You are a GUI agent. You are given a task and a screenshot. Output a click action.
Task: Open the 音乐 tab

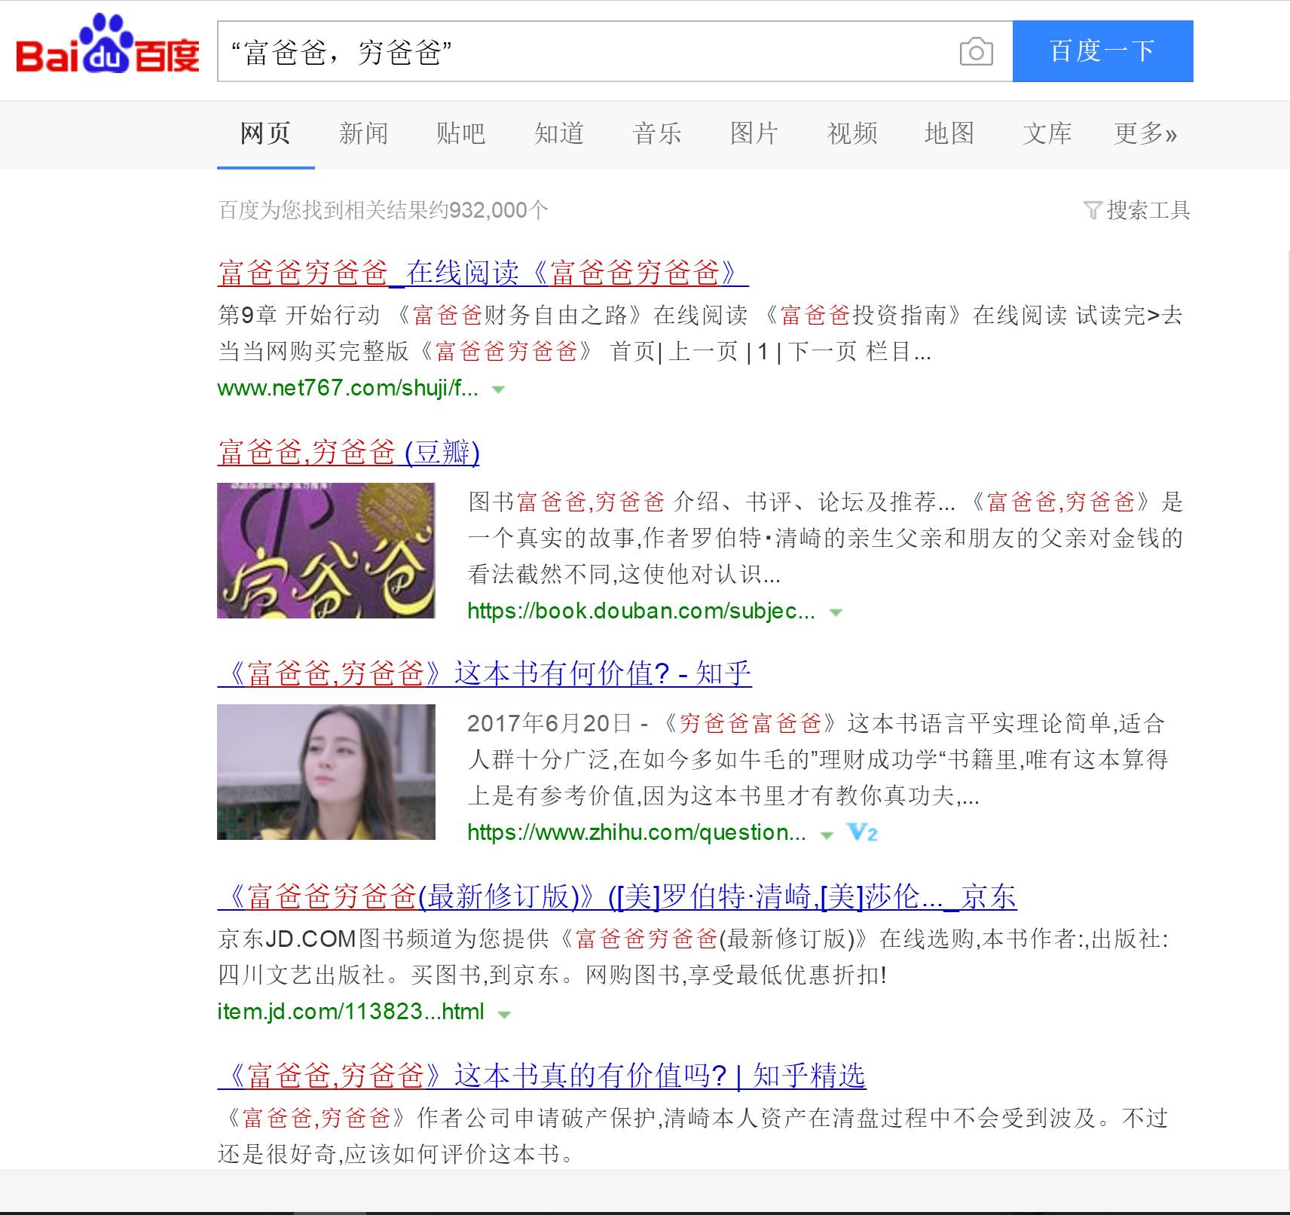(657, 133)
